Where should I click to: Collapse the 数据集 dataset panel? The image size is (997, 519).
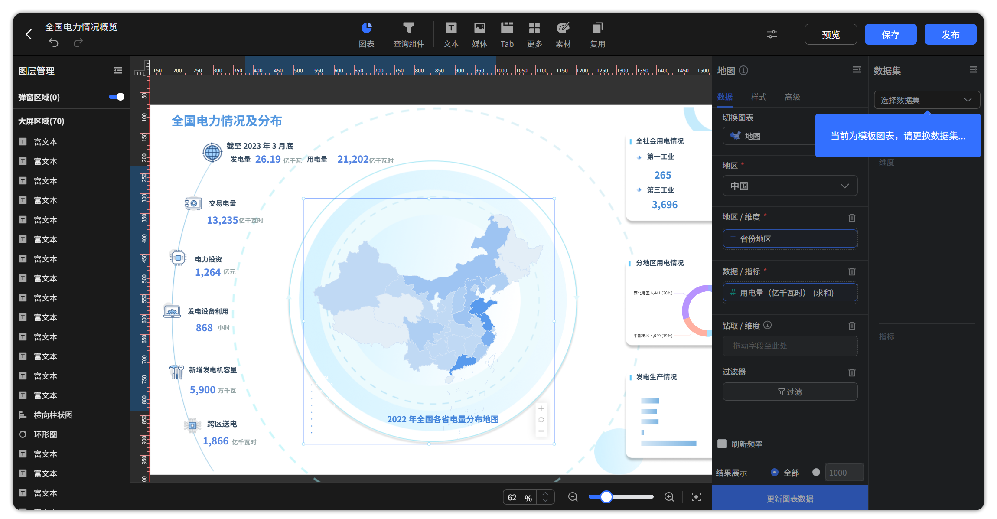pyautogui.click(x=974, y=70)
